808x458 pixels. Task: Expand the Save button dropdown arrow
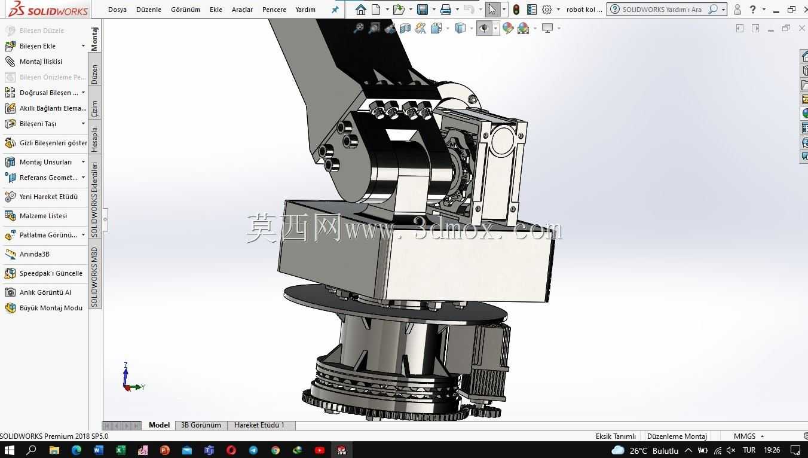pyautogui.click(x=433, y=10)
